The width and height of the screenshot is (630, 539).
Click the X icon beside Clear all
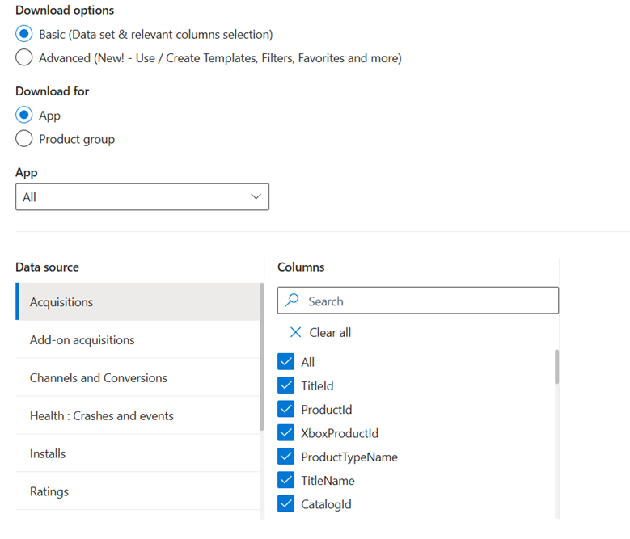coord(295,333)
